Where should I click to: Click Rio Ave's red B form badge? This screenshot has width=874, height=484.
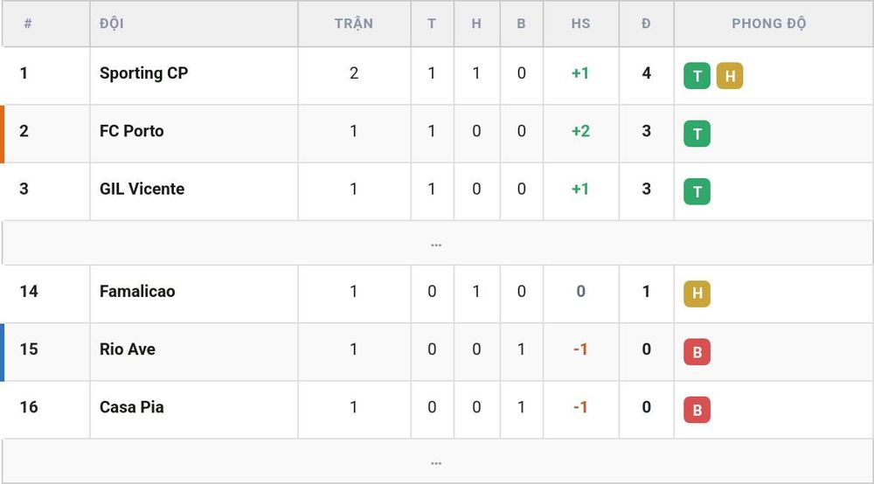pos(697,351)
